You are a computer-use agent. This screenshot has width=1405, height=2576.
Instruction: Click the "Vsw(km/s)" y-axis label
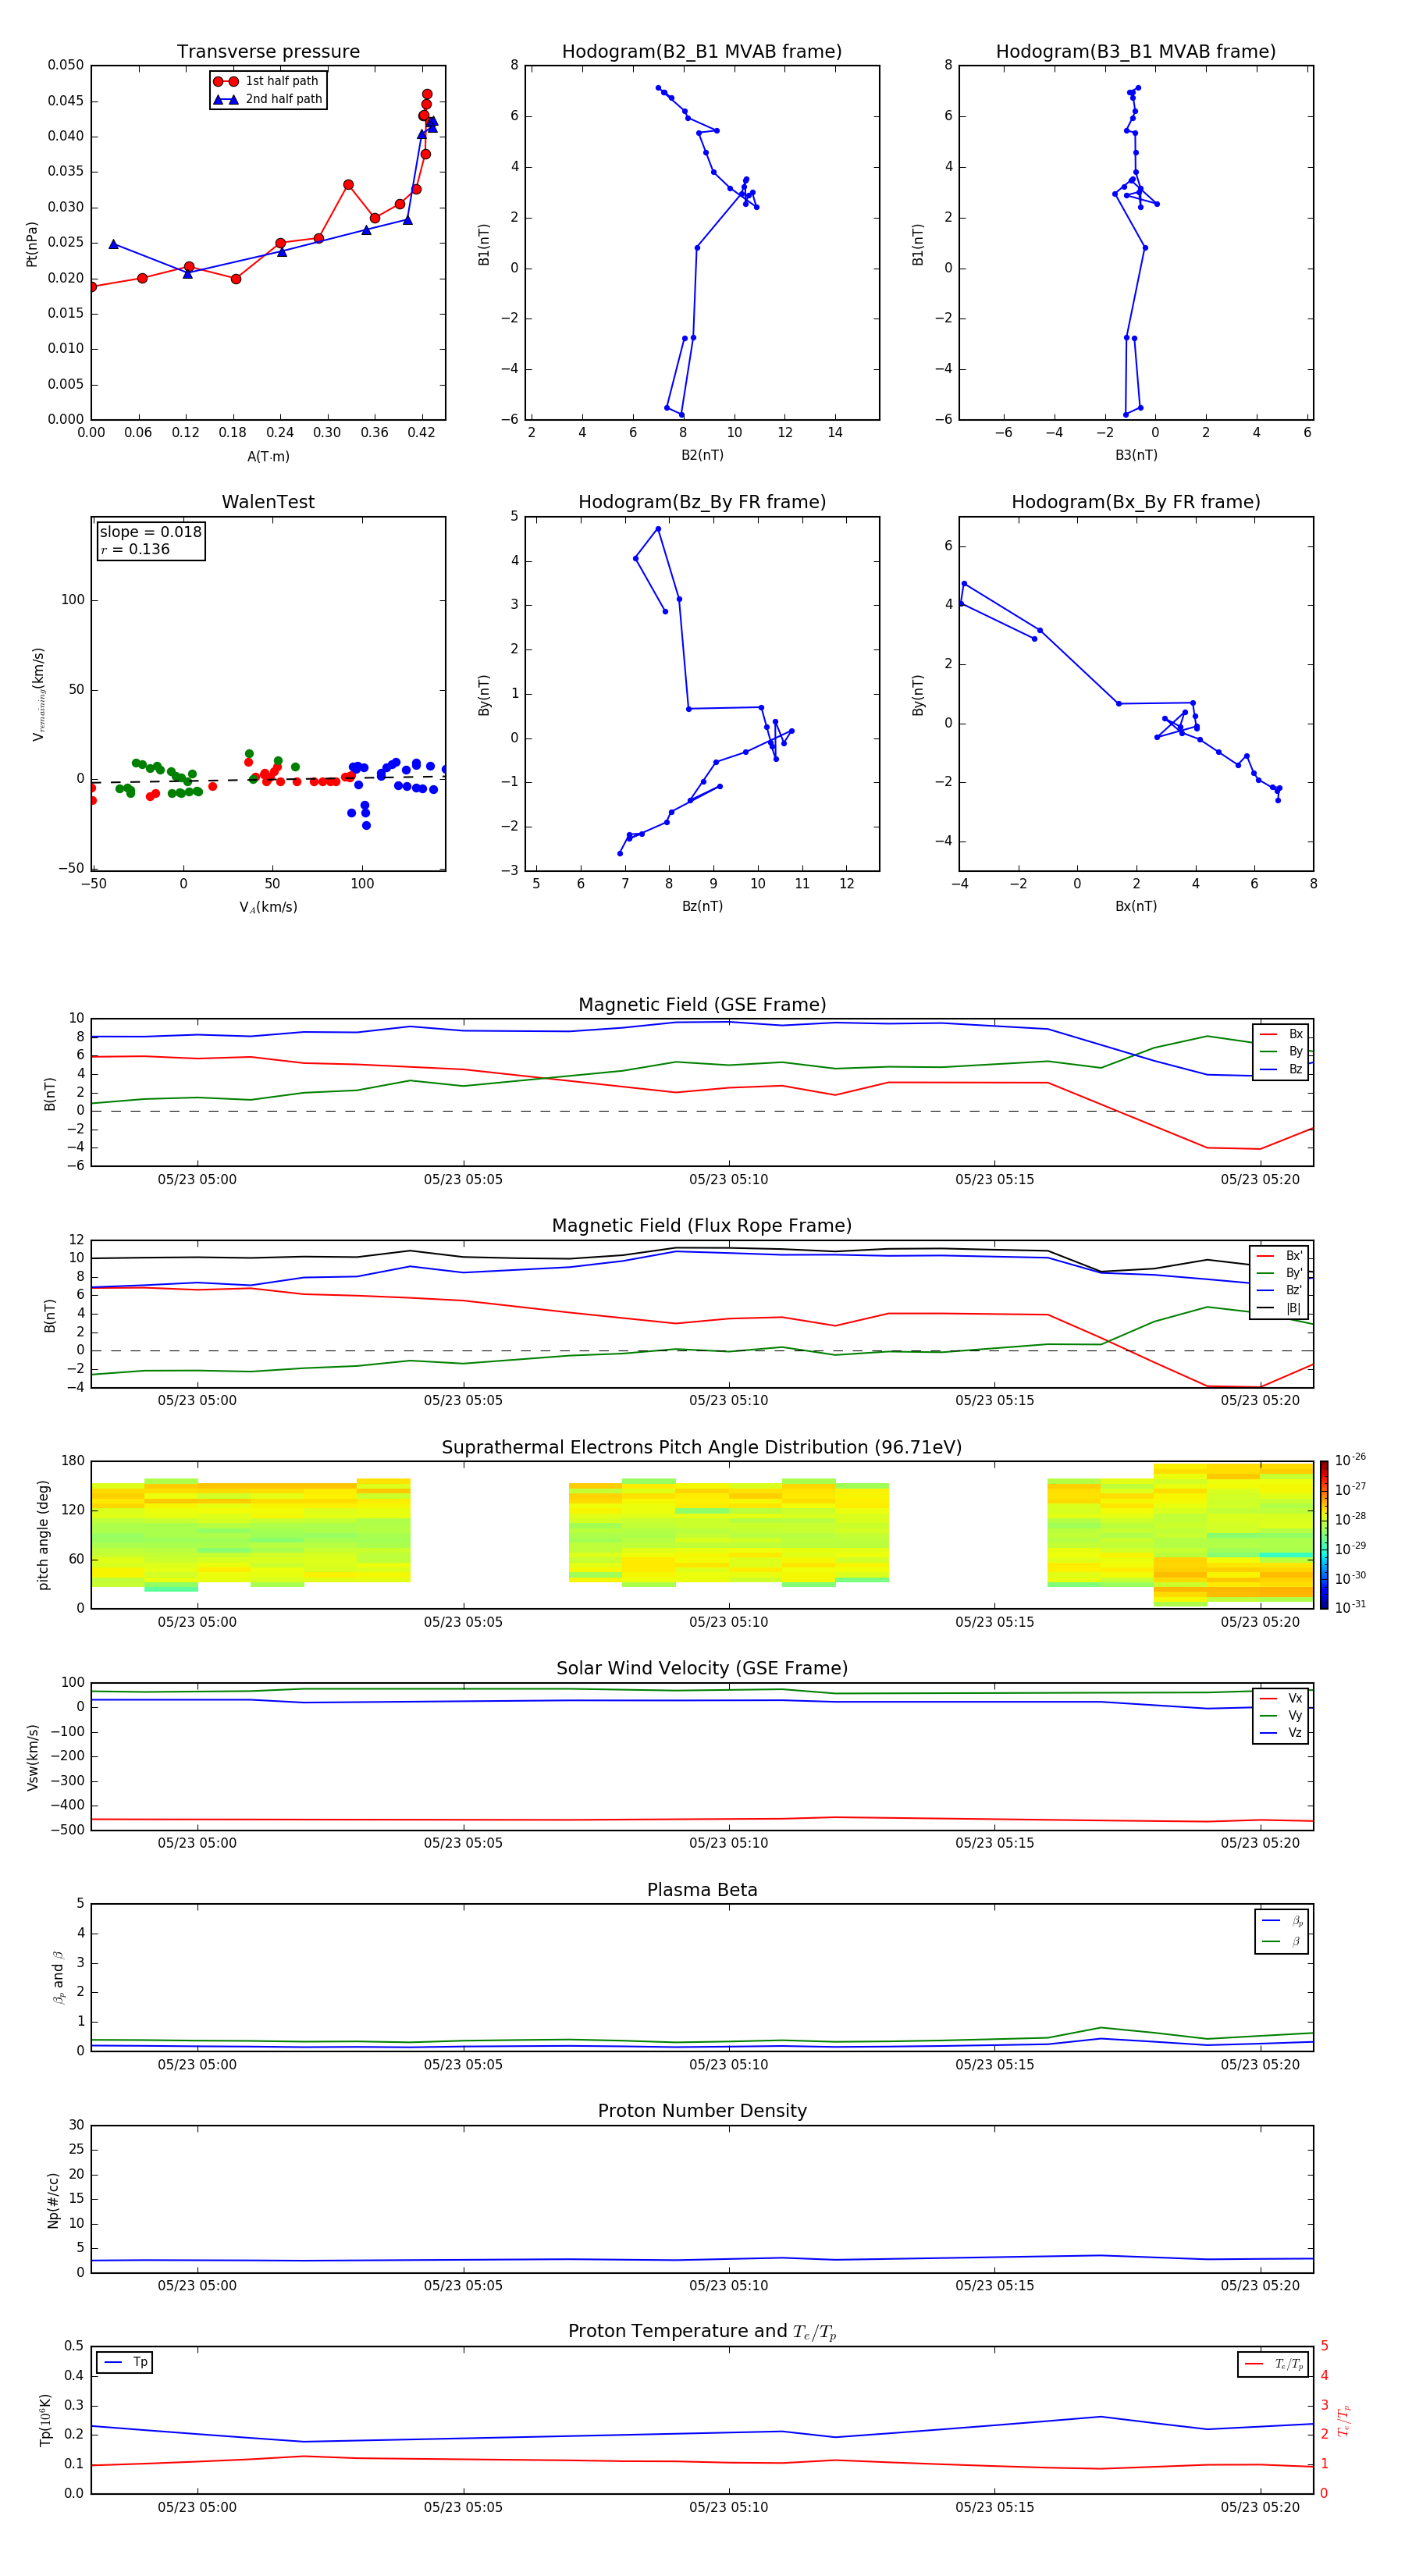(x=33, y=1757)
